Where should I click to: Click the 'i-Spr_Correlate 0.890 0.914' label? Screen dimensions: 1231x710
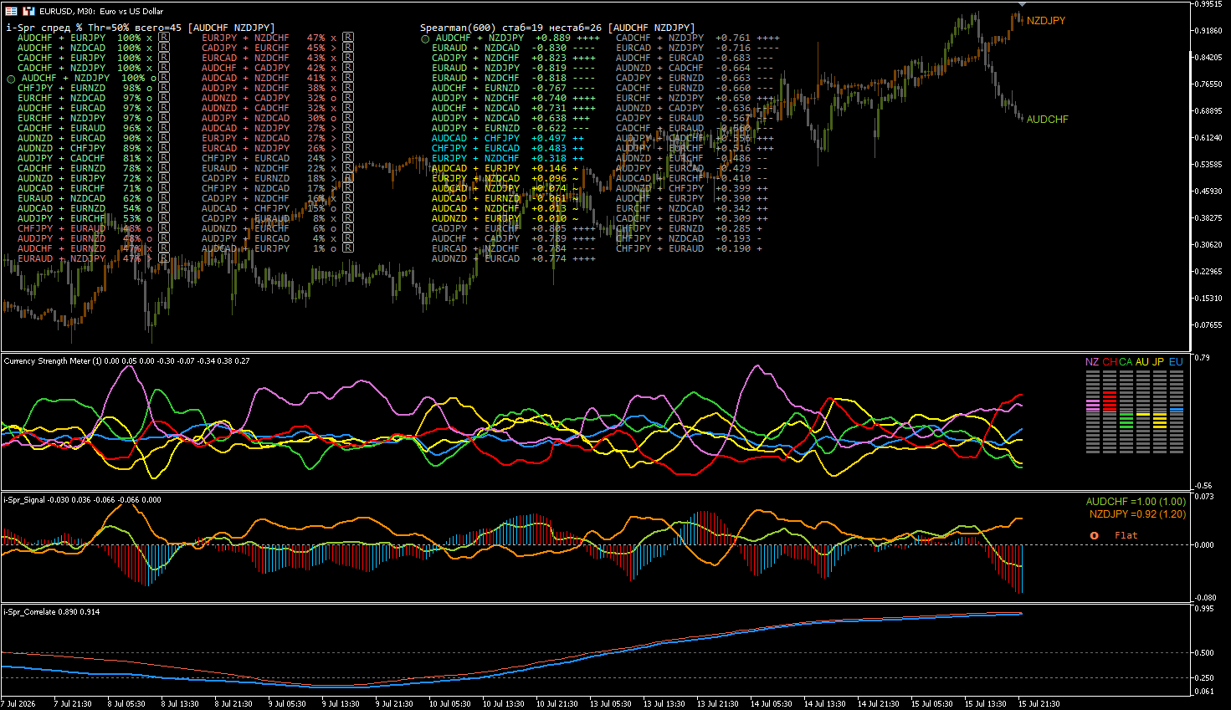tap(52, 612)
